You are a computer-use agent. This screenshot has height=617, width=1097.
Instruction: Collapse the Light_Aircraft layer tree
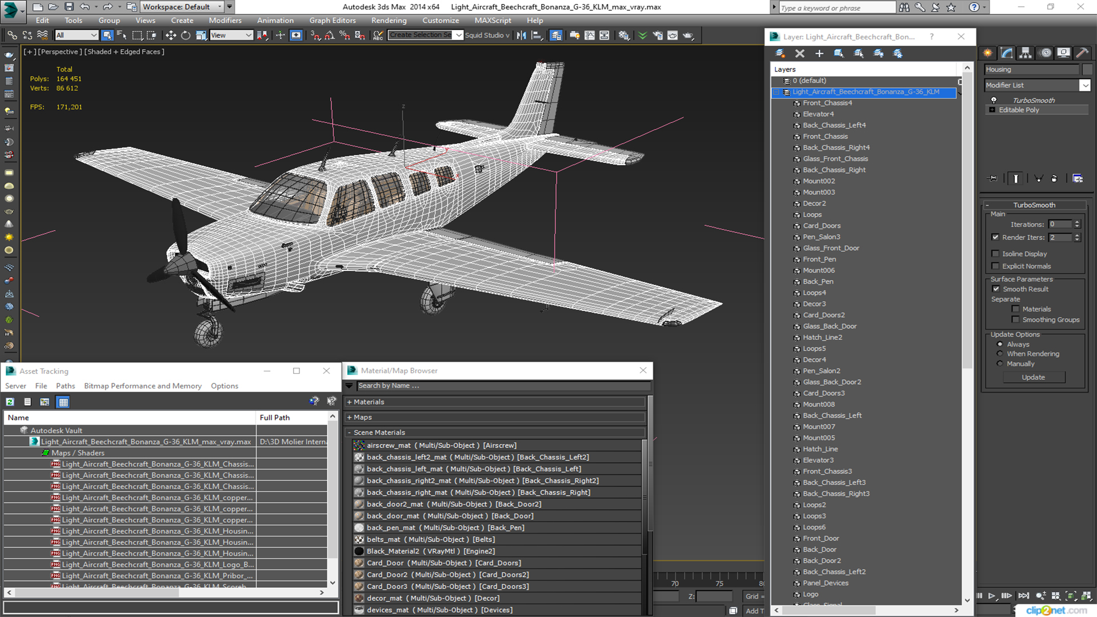click(x=776, y=92)
